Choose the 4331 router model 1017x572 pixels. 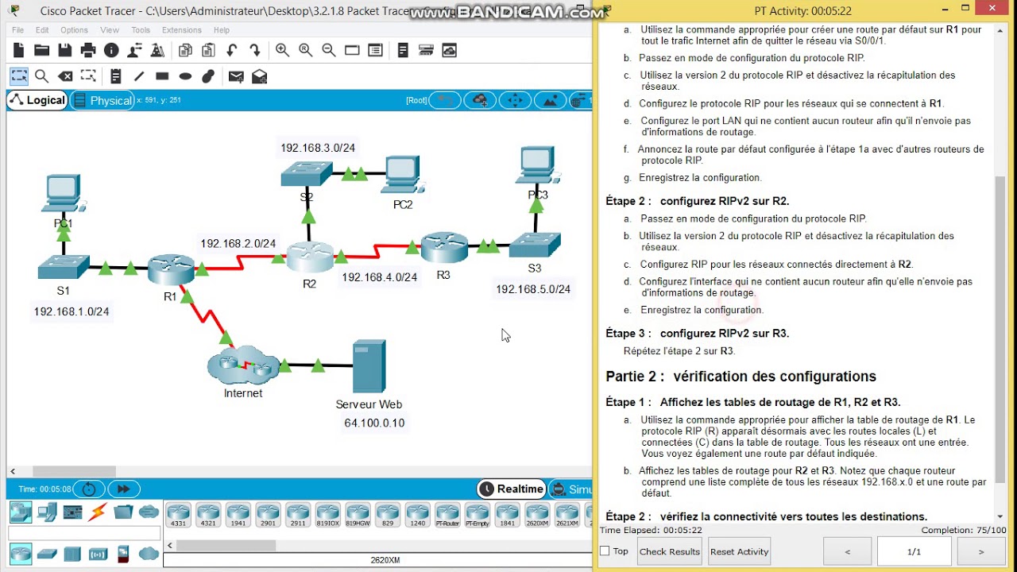178,515
